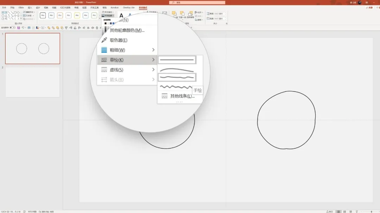Toggle the 备注 Notes pane
The width and height of the screenshot is (380, 213).
coord(329,212)
